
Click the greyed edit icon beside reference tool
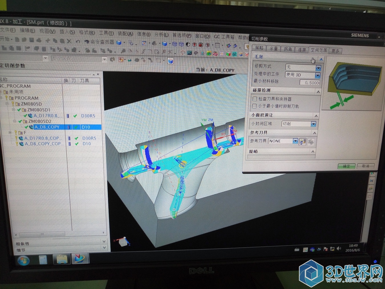pos(311,142)
